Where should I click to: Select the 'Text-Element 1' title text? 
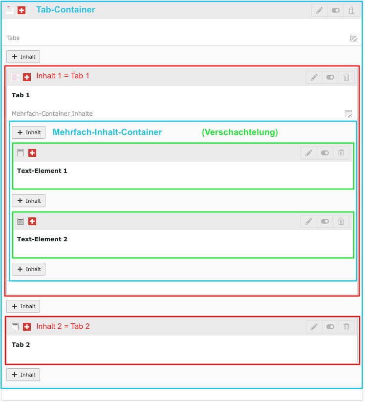[x=42, y=171]
